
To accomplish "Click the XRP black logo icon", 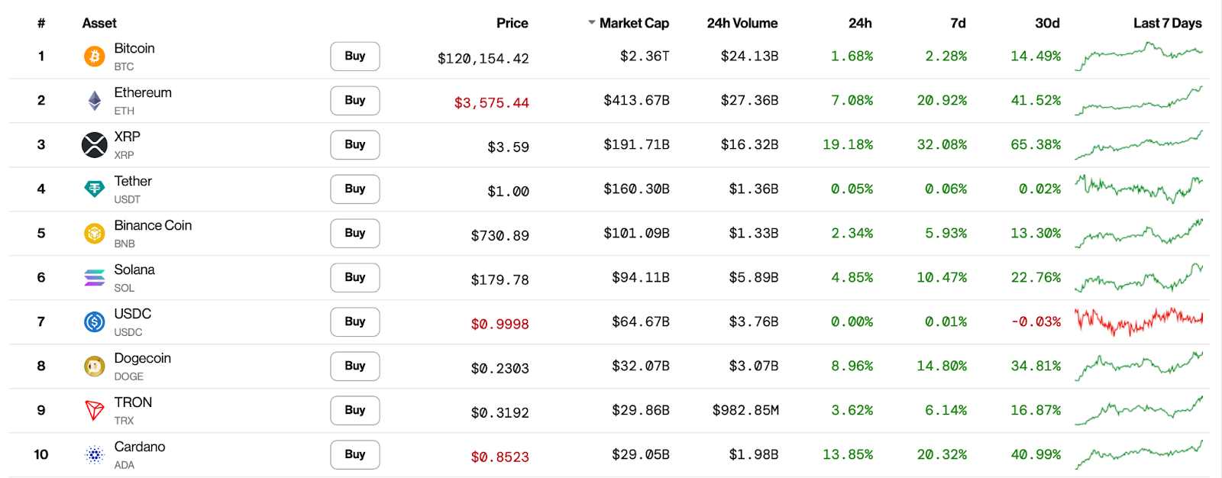I will 94,145.
